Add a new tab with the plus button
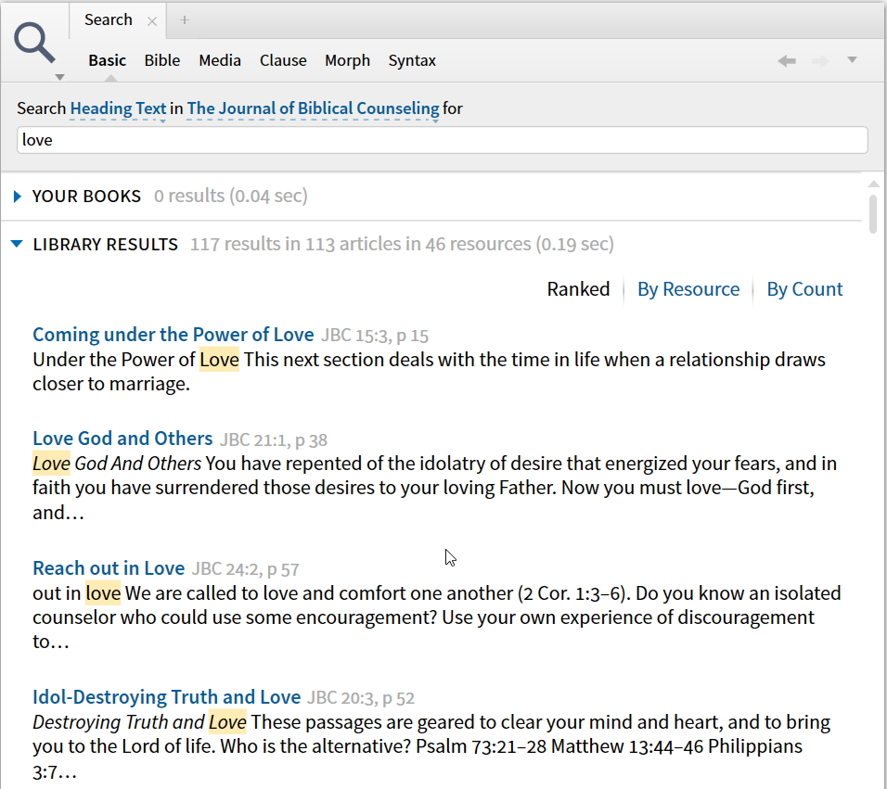This screenshot has width=887, height=789. (184, 20)
